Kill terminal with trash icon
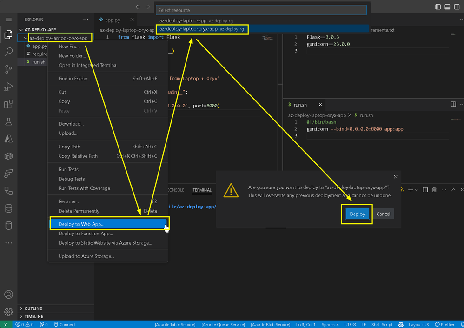The height and width of the screenshot is (328, 464). 434,190
